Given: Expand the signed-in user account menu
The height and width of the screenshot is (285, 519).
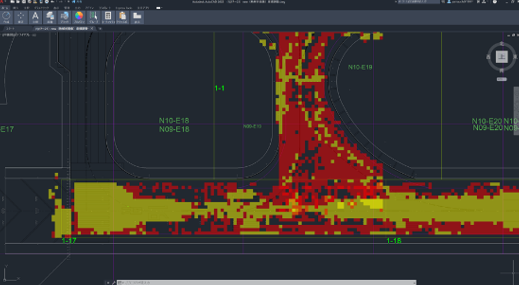Looking at the screenshot, I should [x=462, y=3].
